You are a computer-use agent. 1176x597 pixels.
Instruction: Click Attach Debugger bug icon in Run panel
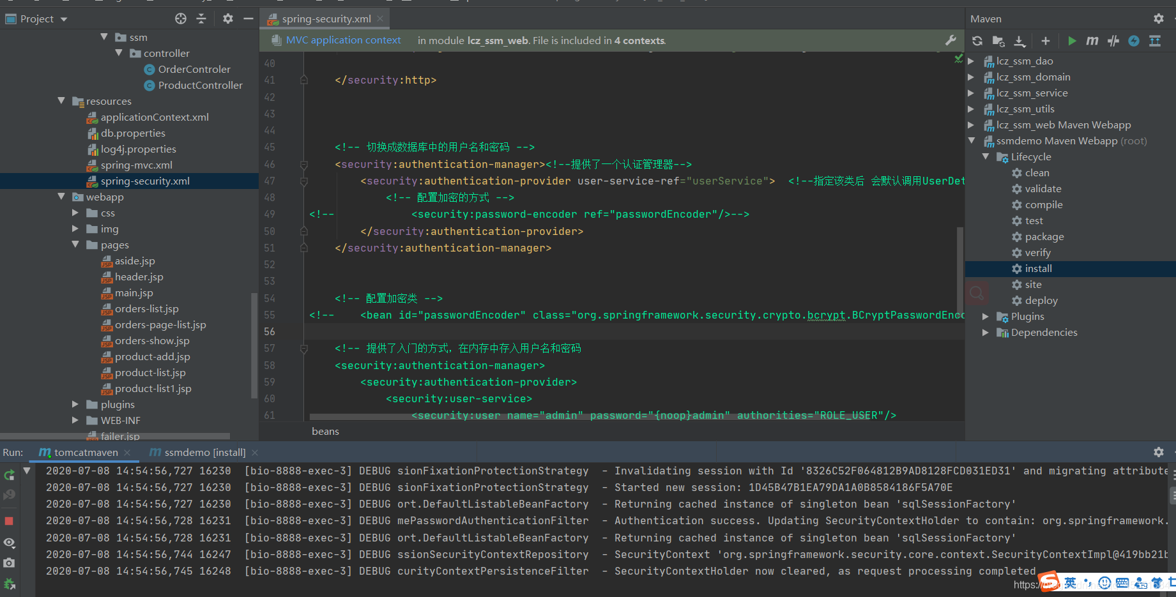tap(9, 584)
